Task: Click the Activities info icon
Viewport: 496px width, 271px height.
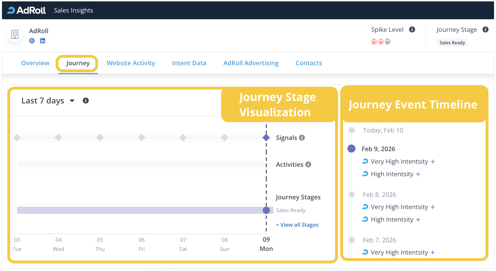Action: pos(308,164)
